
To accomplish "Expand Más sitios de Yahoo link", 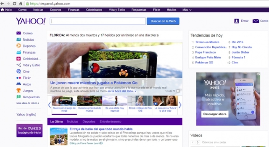I will point(28,103).
